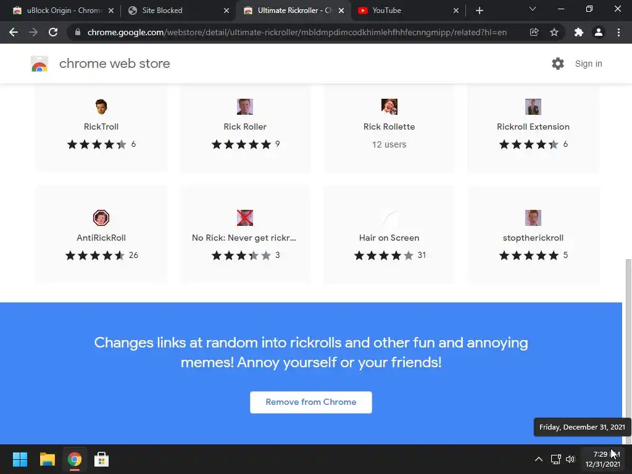Open the No Rick extension icon
The height and width of the screenshot is (474, 632).
coord(245,218)
